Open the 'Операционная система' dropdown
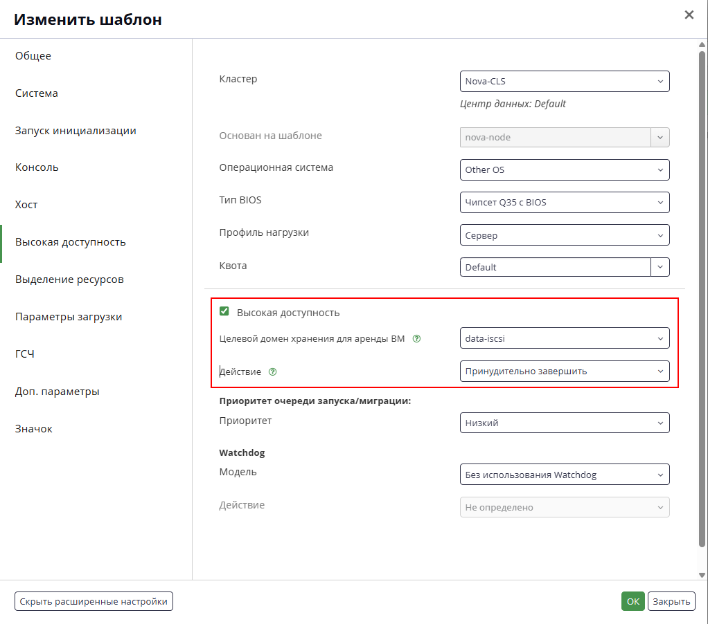Screen dimensions: 708x624 coord(565,170)
